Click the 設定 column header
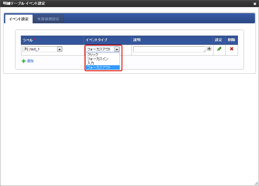Screen dimensions: 259x186 pyautogui.click(x=219, y=40)
